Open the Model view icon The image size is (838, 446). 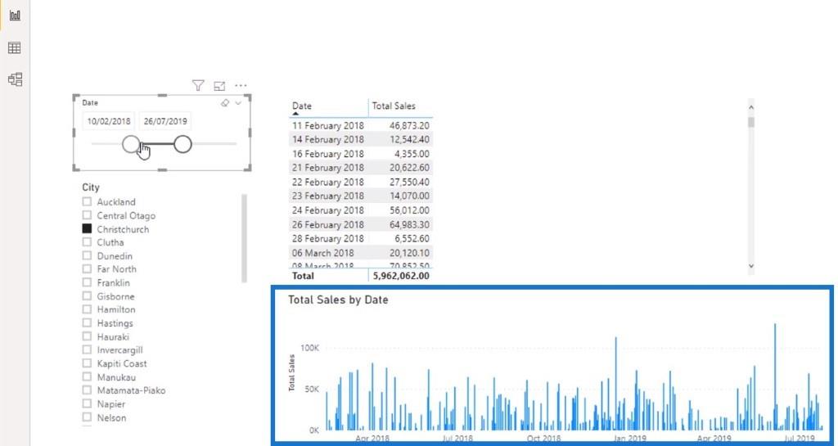15,79
